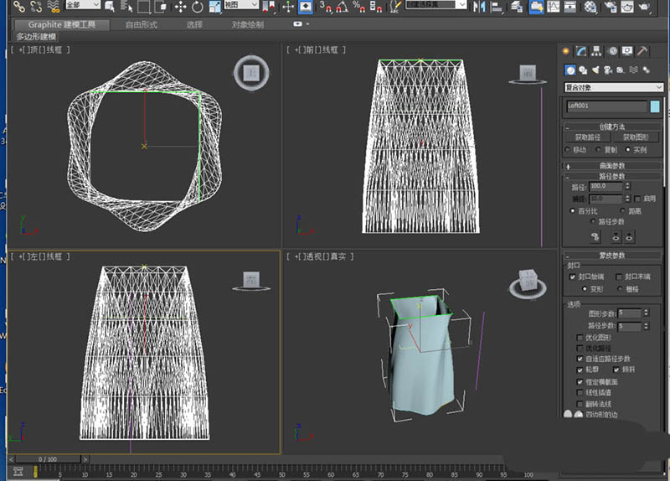The image size is (670, 481).
Task: Expand the 曲面参数 rollout
Action: [613, 165]
